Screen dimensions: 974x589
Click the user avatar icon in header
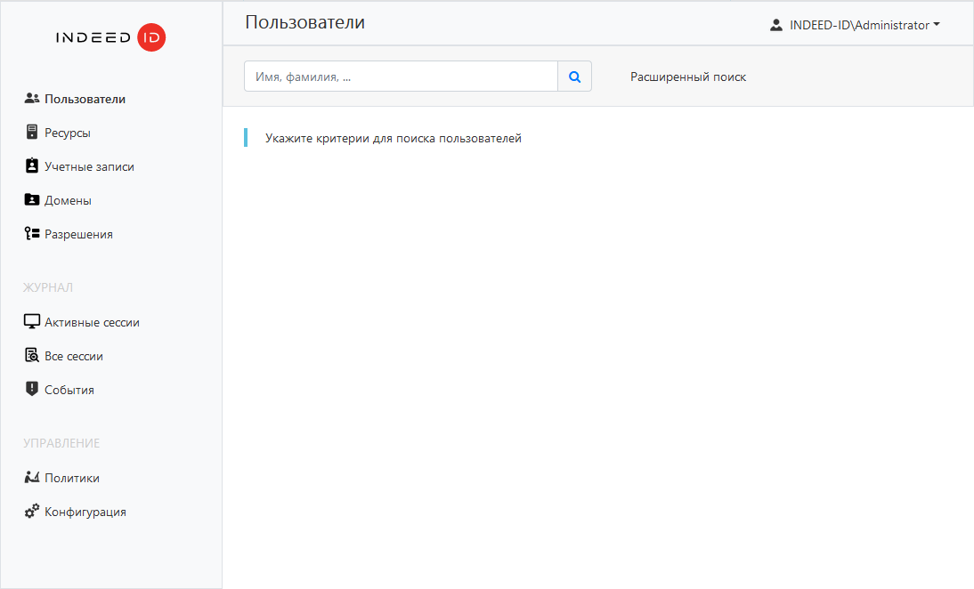(776, 26)
